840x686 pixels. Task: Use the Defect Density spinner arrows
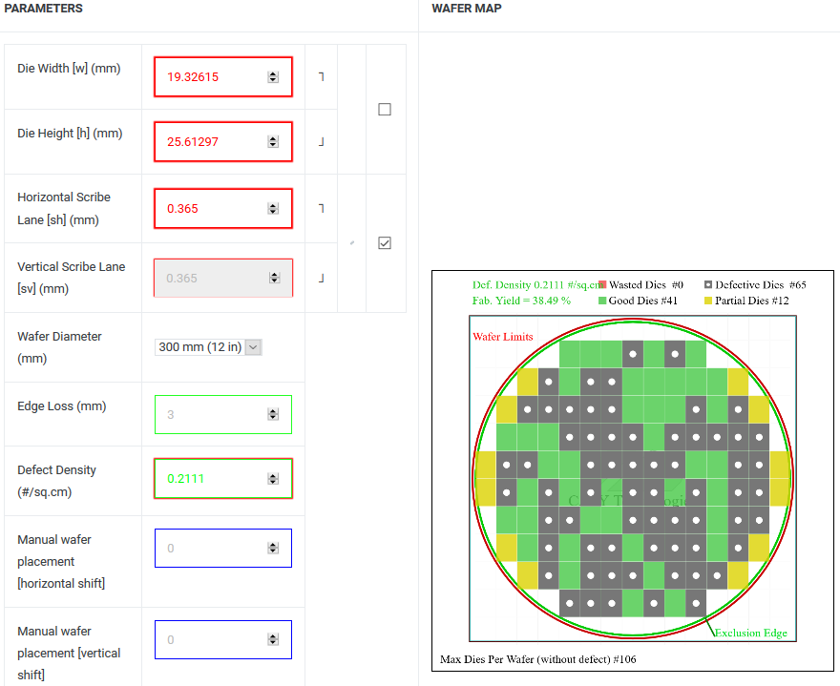click(273, 479)
